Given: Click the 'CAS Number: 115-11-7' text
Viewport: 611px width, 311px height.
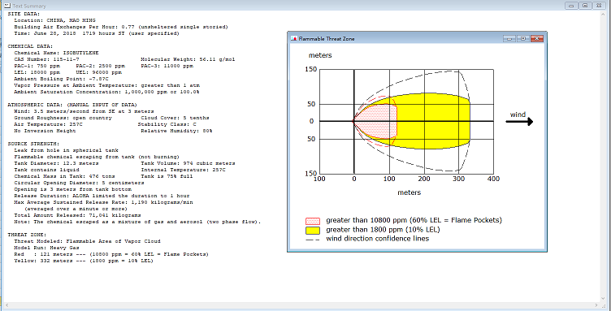Looking at the screenshot, I should click(x=47, y=59).
